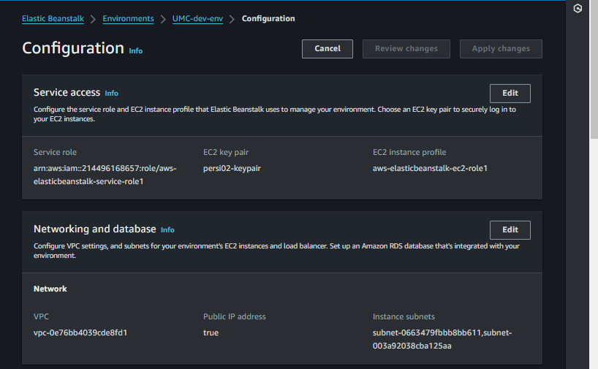Open Info link next to Networking and database
The image size is (598, 369).
(167, 230)
